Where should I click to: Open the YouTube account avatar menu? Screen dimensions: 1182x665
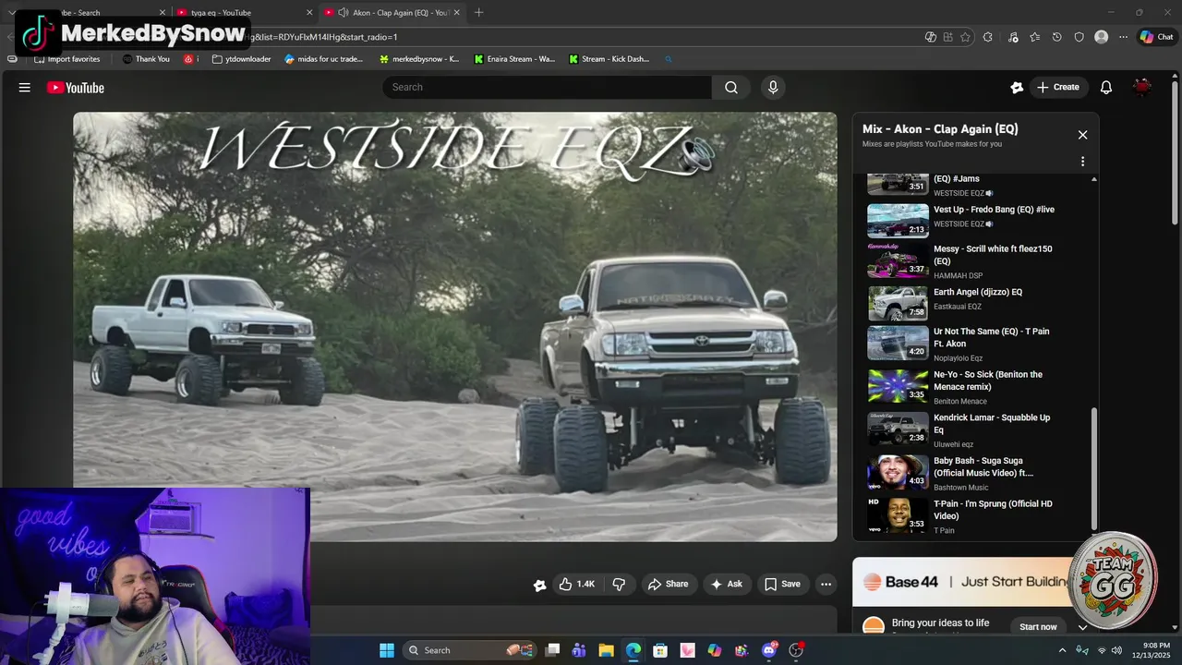1142,88
